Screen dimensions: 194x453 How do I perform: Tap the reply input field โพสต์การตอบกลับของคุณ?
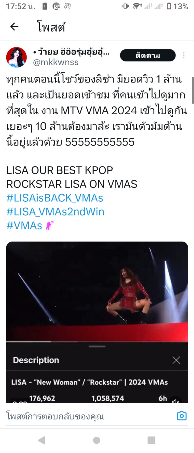click(x=88, y=416)
